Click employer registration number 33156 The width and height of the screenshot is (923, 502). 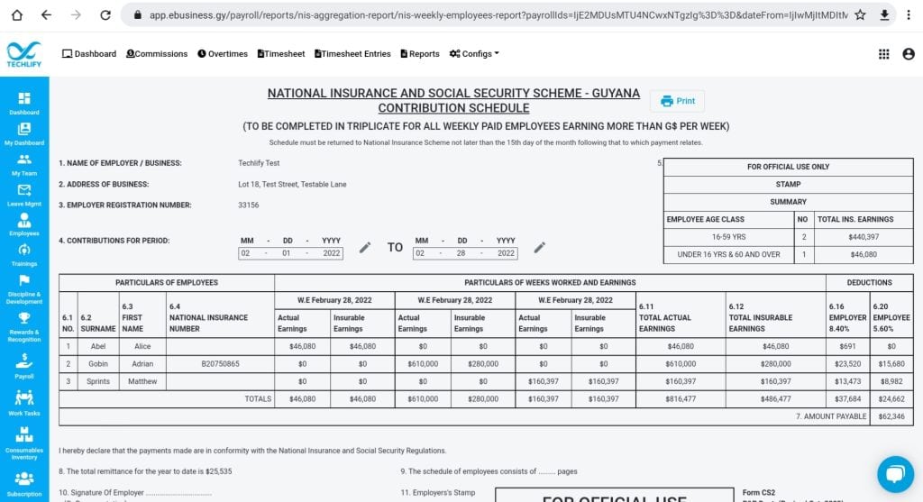[x=249, y=205]
